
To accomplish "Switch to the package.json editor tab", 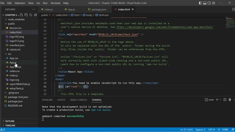I will pyautogui.click(x=99, y=10).
